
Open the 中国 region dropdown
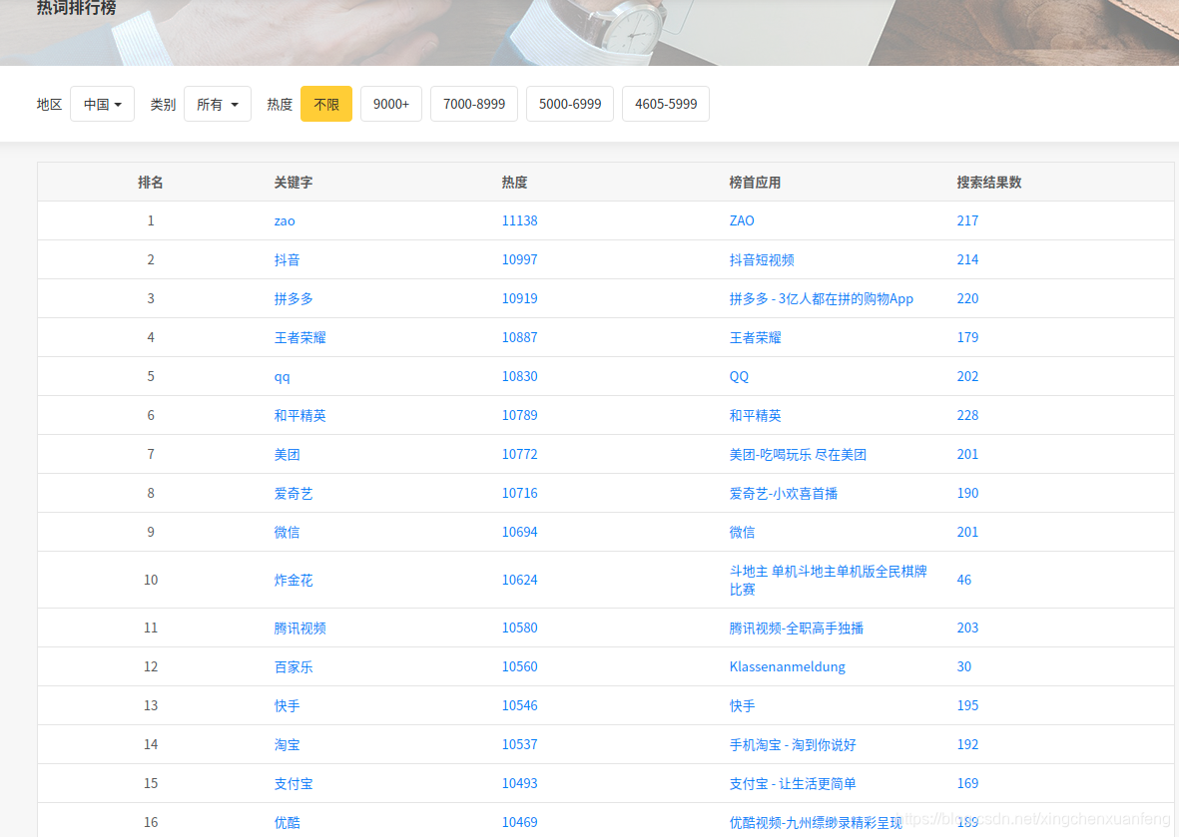tap(102, 104)
